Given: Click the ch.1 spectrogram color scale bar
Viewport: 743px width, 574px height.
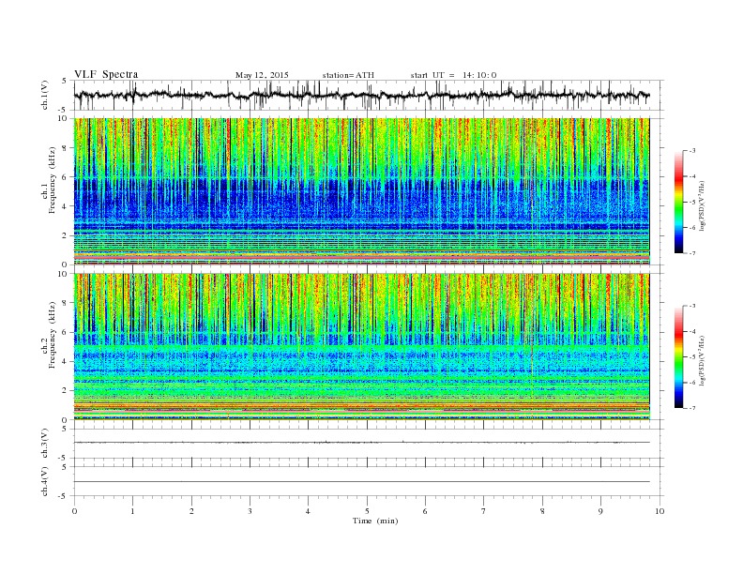Looking at the screenshot, I should [x=678, y=202].
